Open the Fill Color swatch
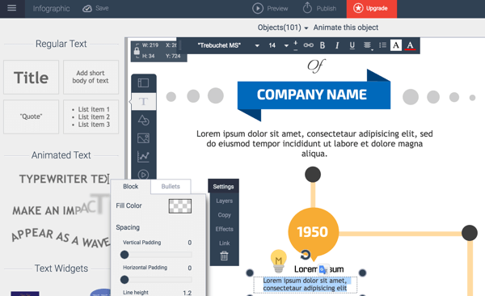 point(180,206)
